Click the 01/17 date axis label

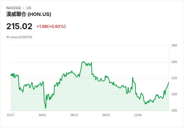click(11, 115)
